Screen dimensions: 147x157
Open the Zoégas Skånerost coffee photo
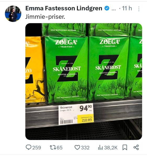(84, 81)
